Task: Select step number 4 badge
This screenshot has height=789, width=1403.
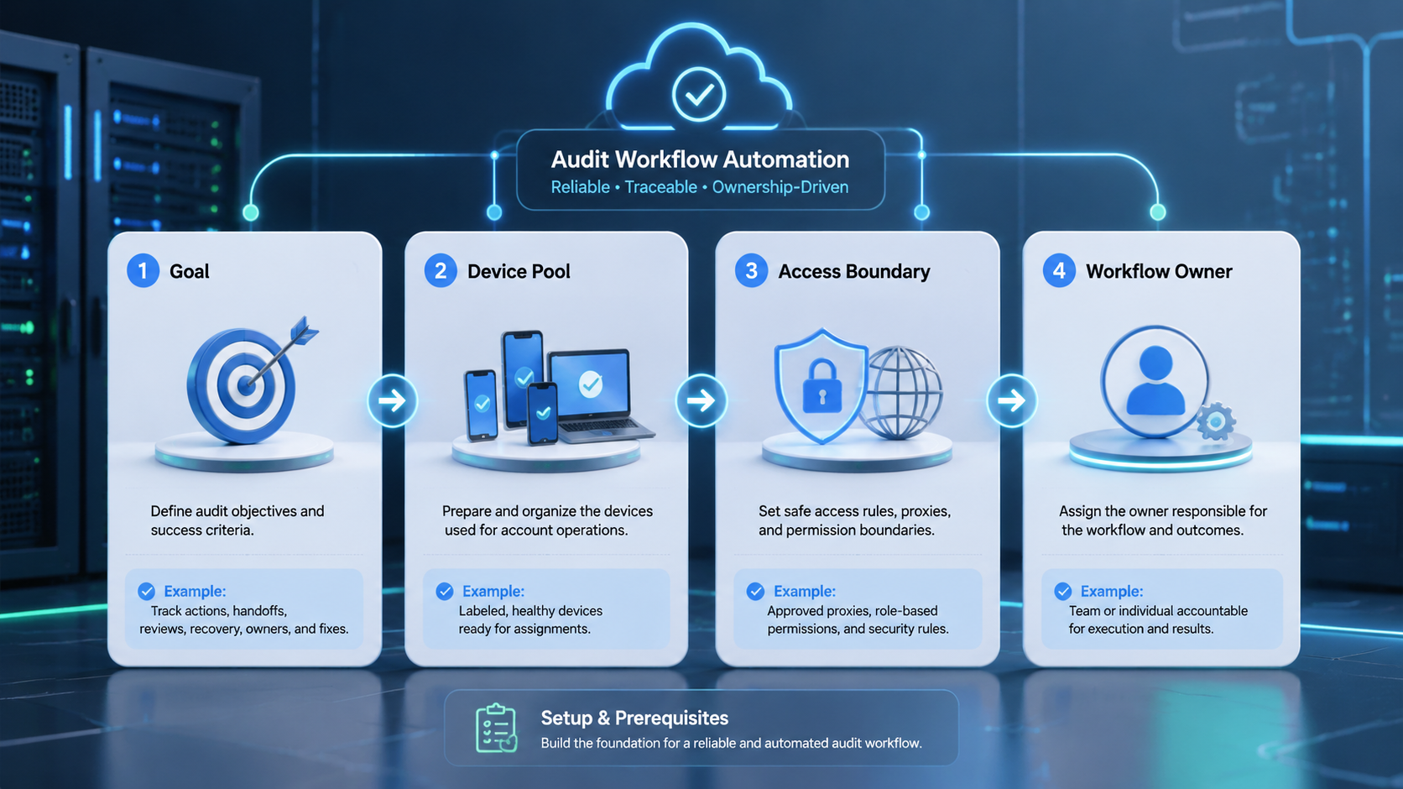Action: point(1059,271)
